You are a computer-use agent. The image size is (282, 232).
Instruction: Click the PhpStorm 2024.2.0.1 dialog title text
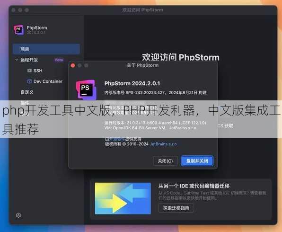coord(132,83)
